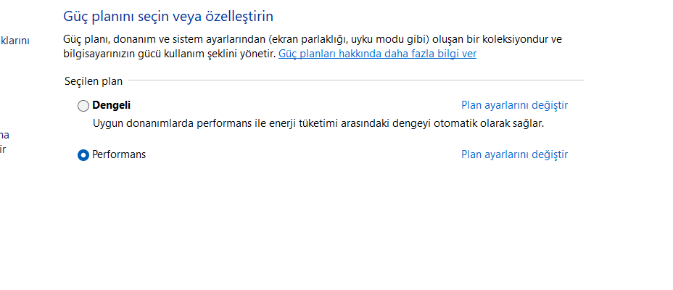The height and width of the screenshot is (290, 673).
Task: Click the Dengeli plan description text
Action: pos(318,123)
